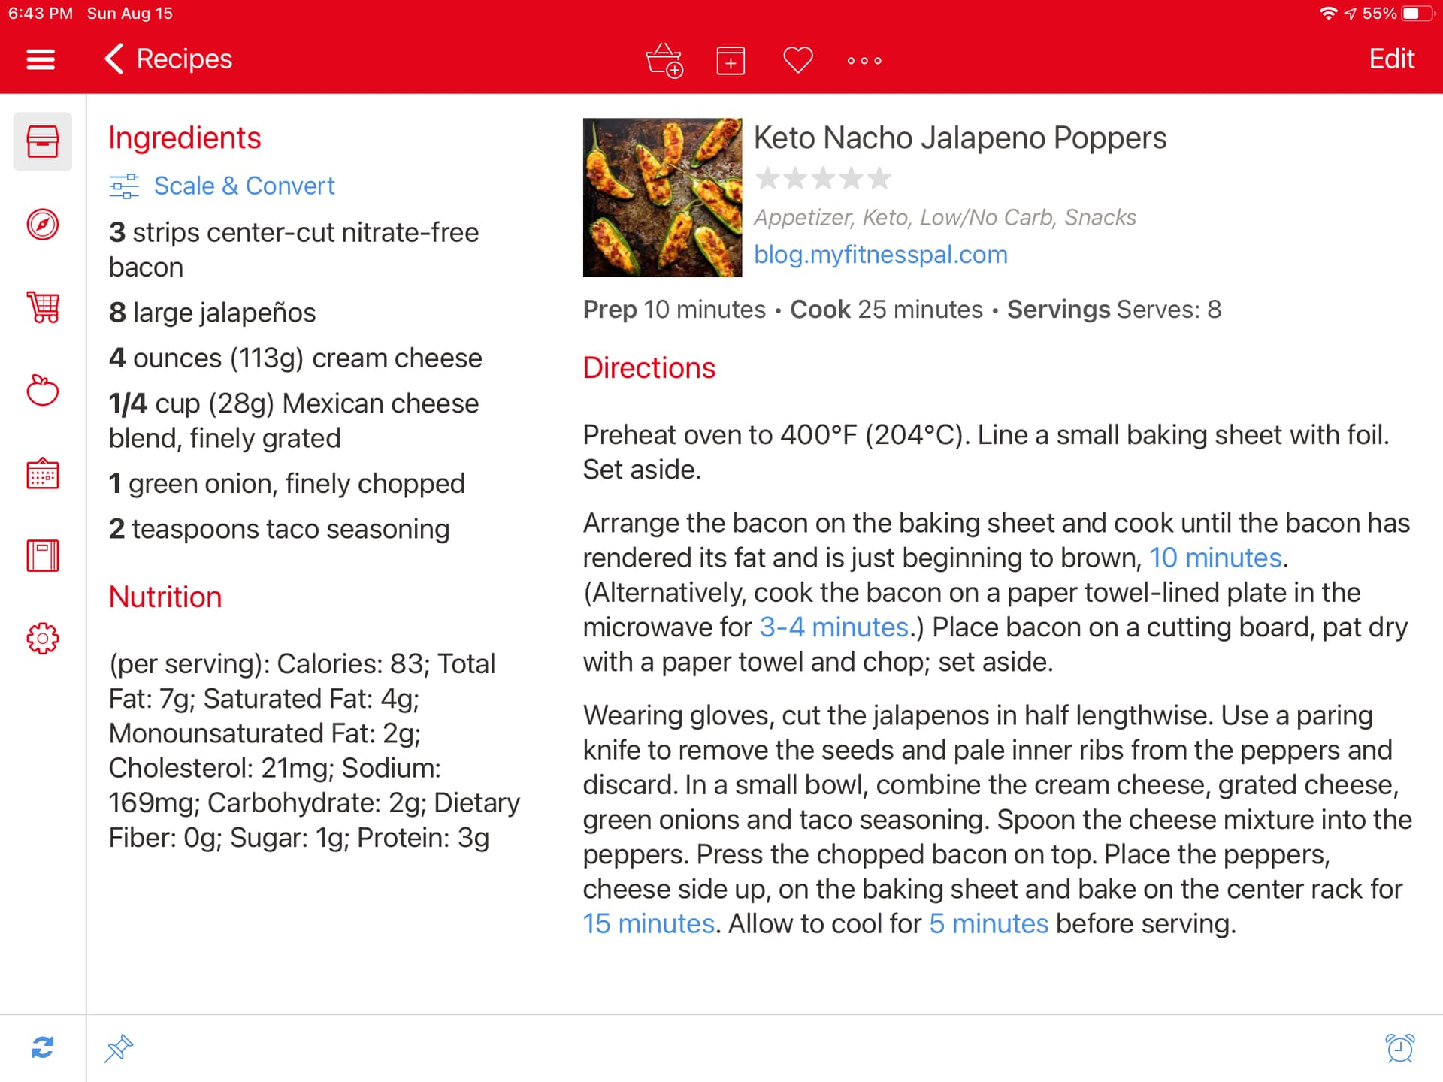Viewport: 1443px width, 1082px height.
Task: Open the meal calendar sidebar icon
Action: pyautogui.click(x=43, y=474)
